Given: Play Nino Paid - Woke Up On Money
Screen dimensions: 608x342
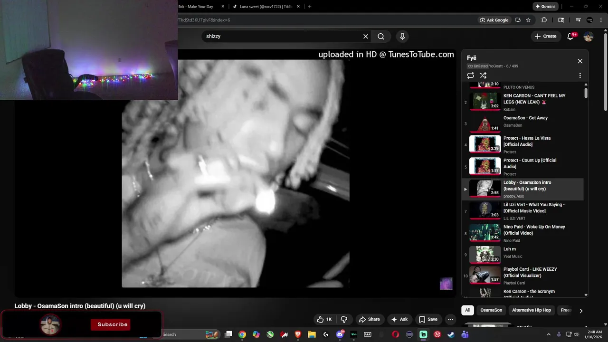Looking at the screenshot, I should (x=522, y=233).
